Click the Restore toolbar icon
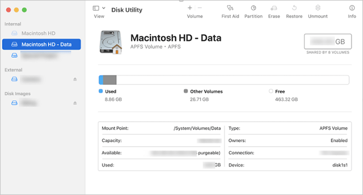This screenshot has width=363, height=195. 294,8
